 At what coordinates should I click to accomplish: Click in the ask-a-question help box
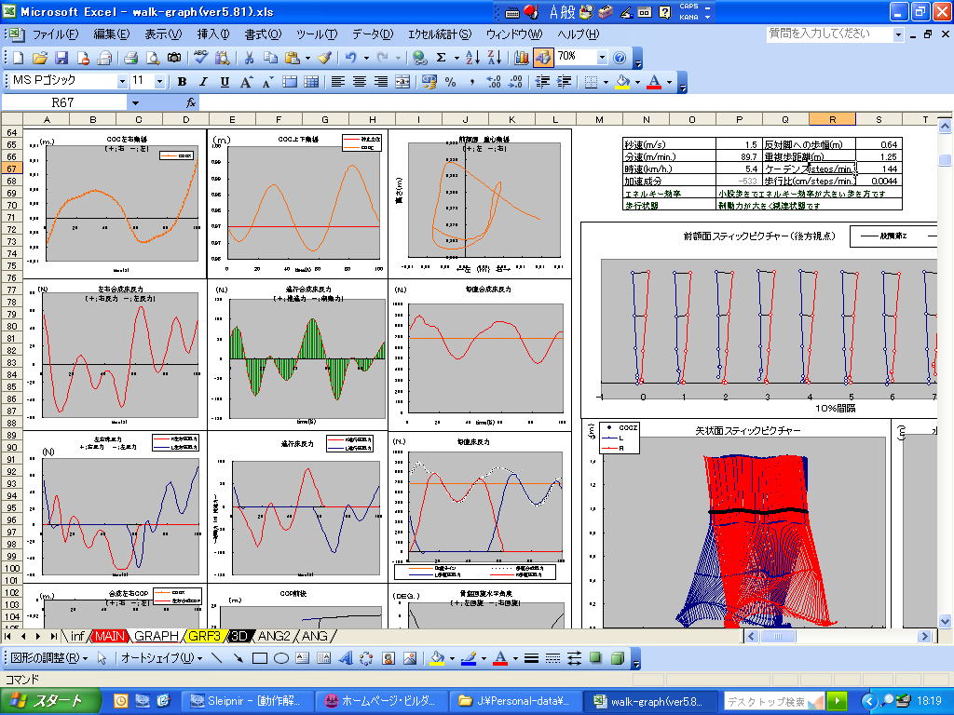830,34
